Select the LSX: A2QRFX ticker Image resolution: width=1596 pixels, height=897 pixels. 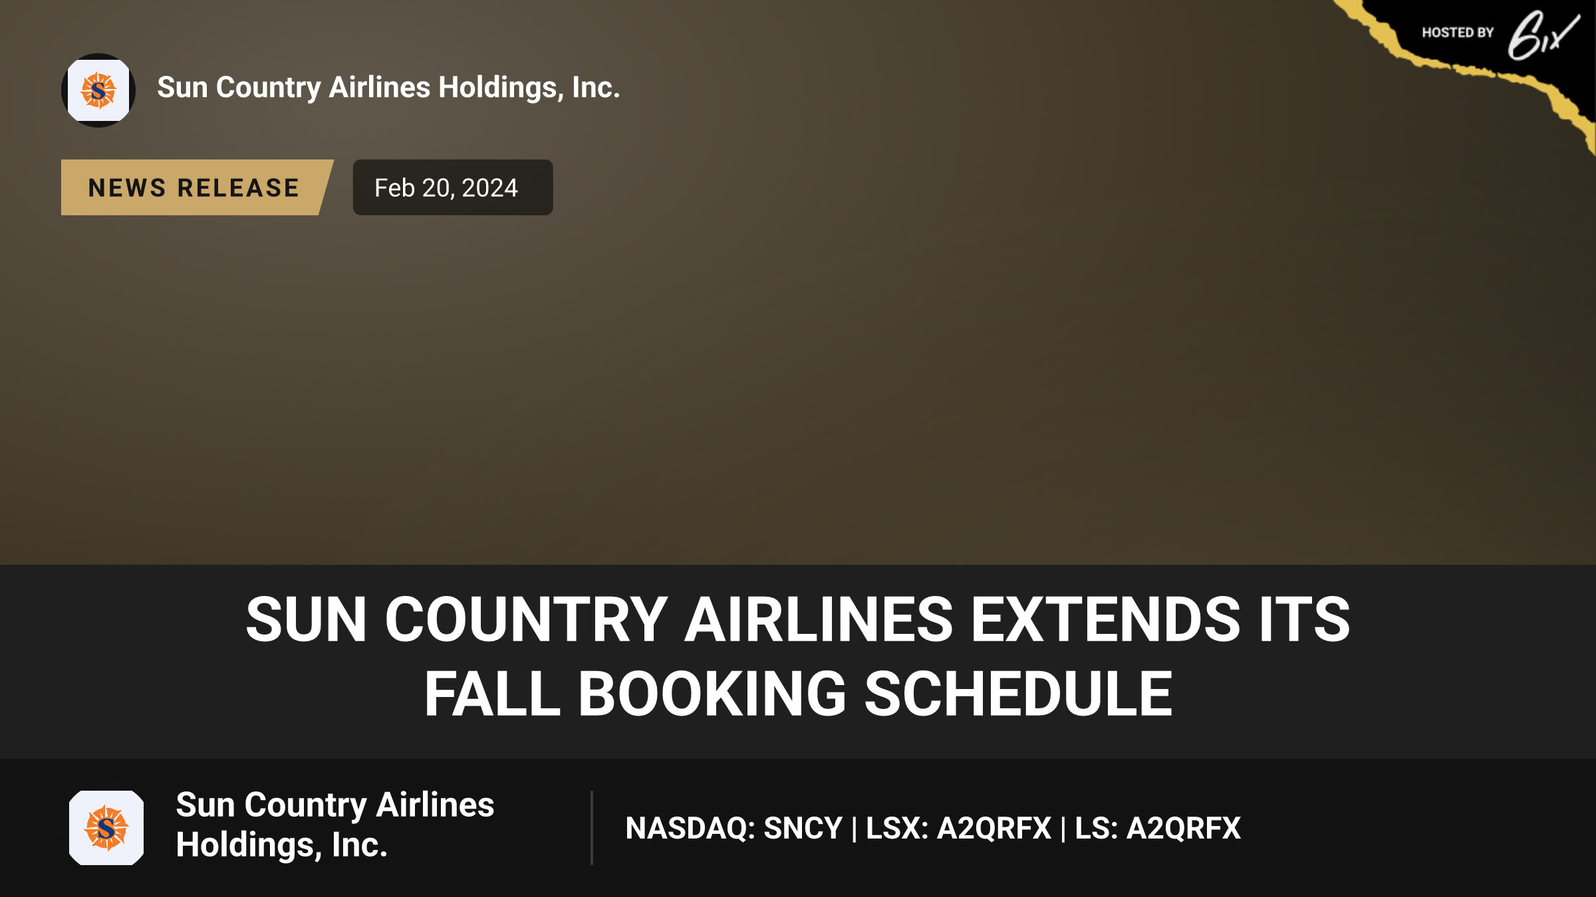(x=958, y=829)
